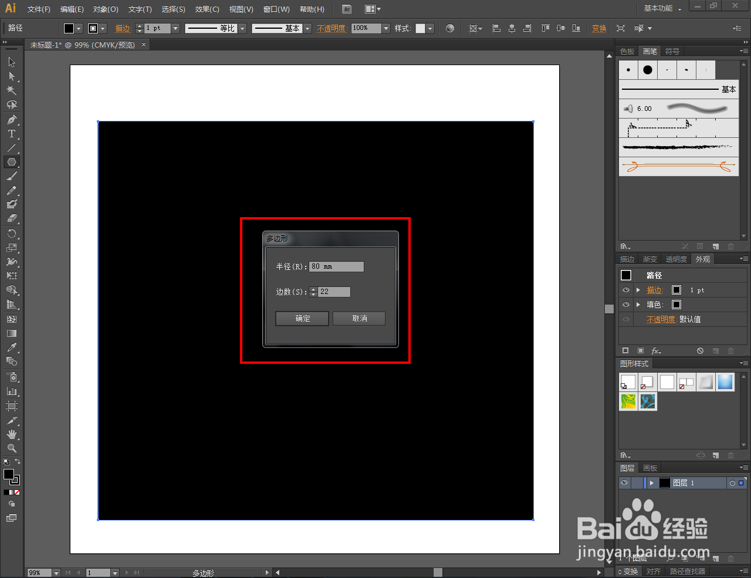The image size is (751, 578).
Task: Select the Hand tool
Action: tap(12, 434)
